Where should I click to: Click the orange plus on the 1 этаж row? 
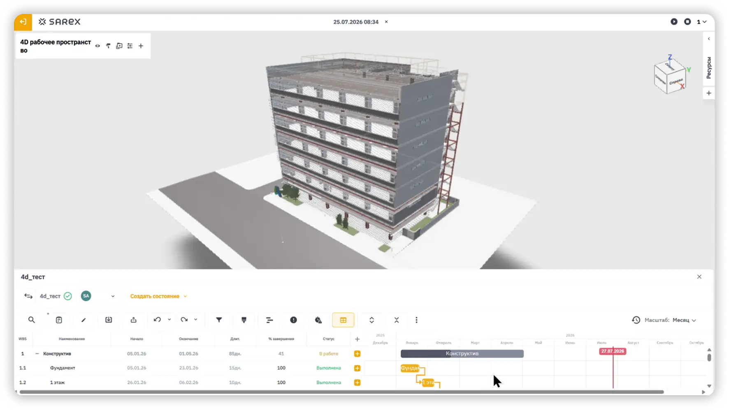point(357,382)
